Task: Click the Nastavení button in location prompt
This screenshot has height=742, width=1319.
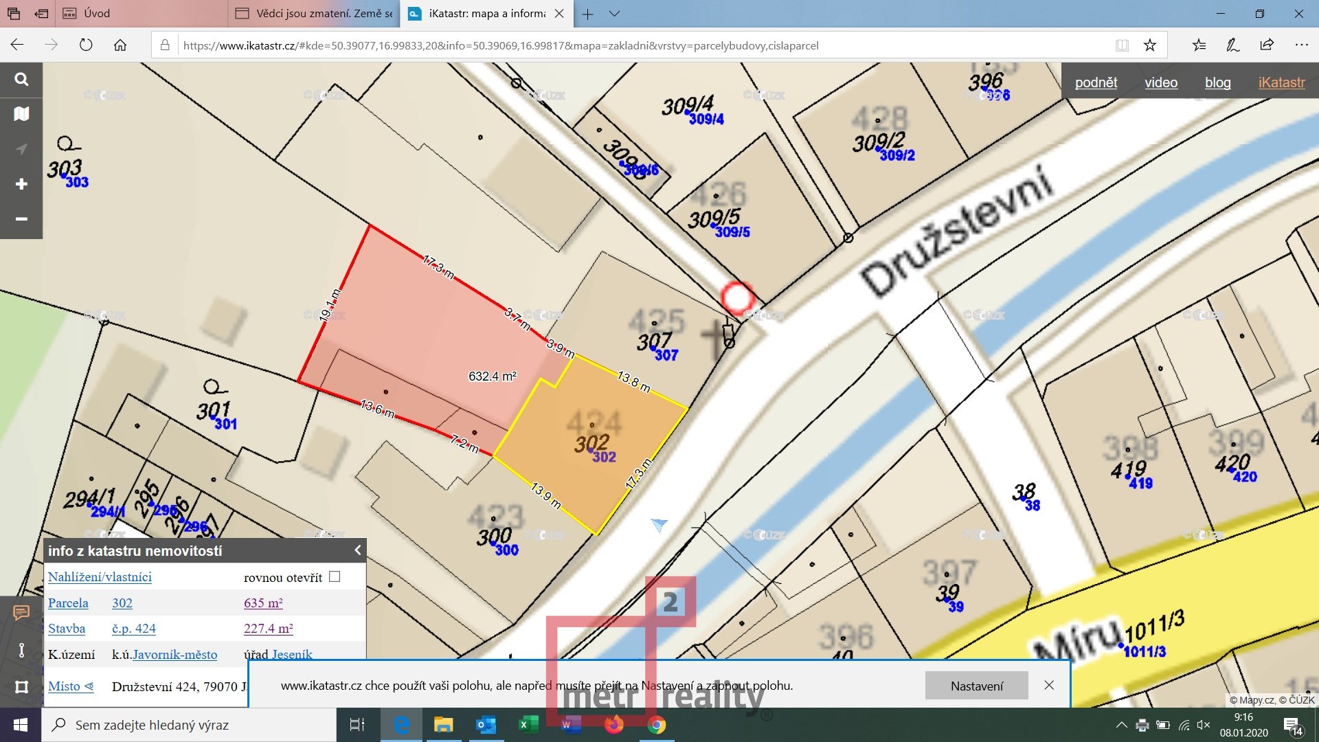Action: point(976,686)
